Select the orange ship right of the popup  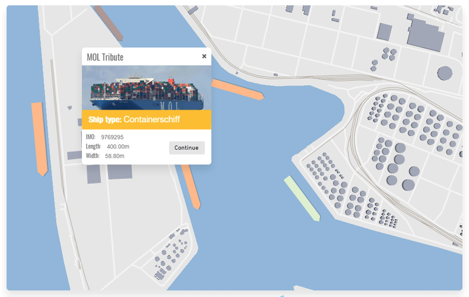pyautogui.click(x=237, y=89)
